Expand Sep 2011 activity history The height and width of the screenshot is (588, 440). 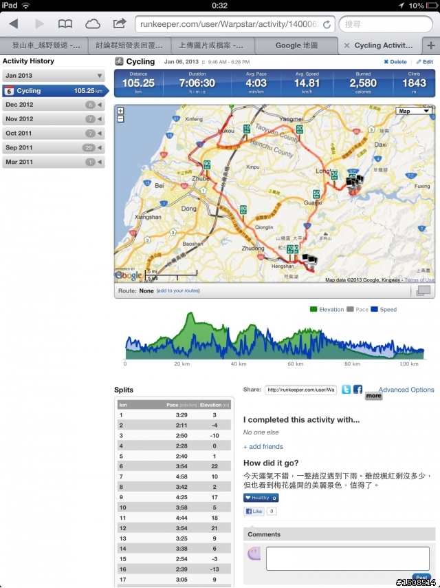[54, 147]
